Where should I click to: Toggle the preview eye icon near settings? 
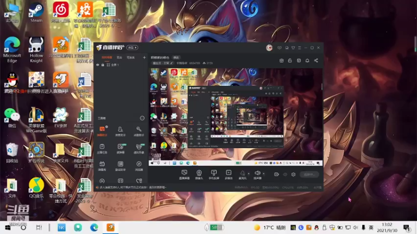click(x=285, y=174)
